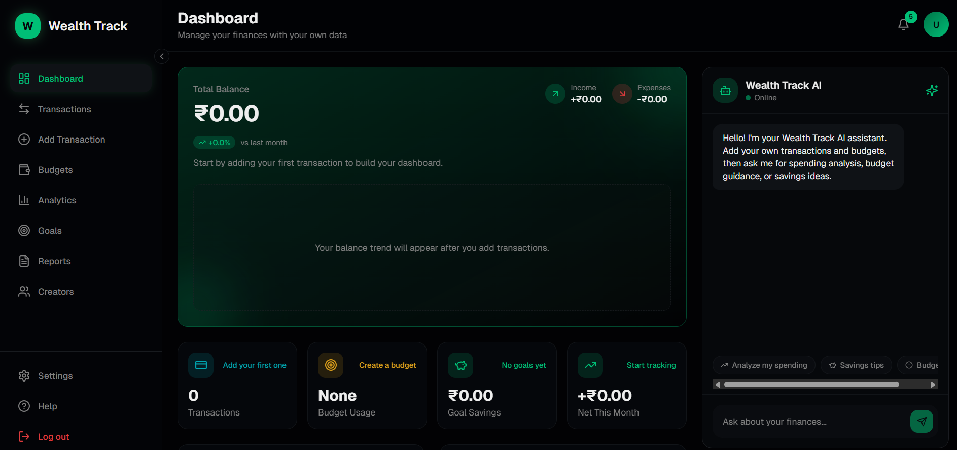The width and height of the screenshot is (957, 450).
Task: Click the Create a budget link
Action: click(387, 365)
